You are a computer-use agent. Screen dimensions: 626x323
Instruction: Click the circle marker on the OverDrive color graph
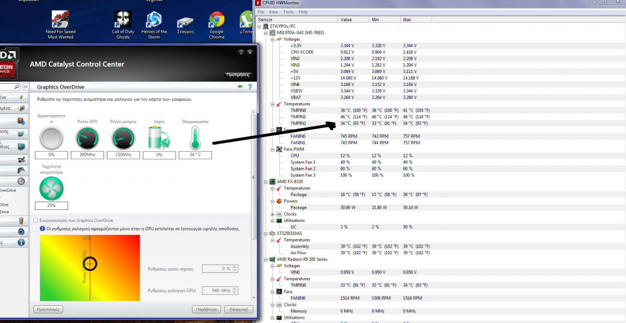pos(90,264)
